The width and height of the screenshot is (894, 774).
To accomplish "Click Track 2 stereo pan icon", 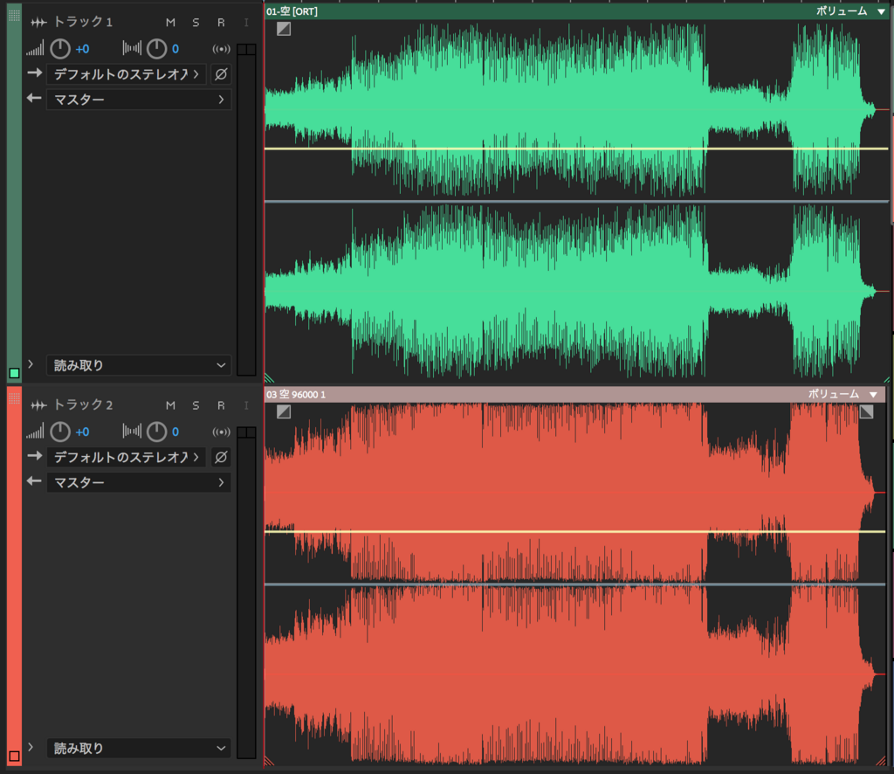I will (x=132, y=431).
